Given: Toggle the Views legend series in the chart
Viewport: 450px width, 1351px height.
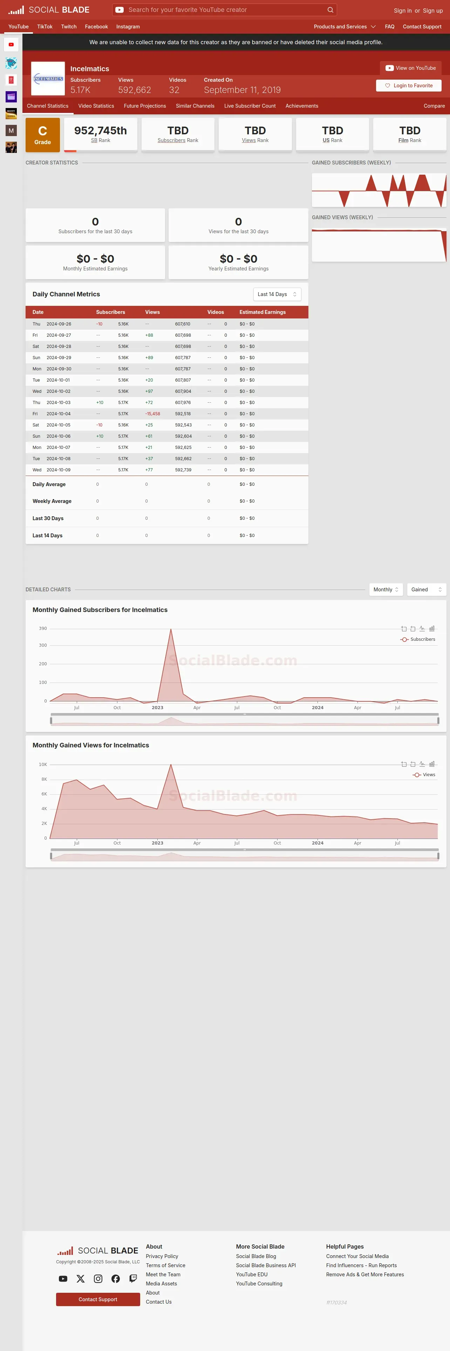Looking at the screenshot, I should pos(424,775).
